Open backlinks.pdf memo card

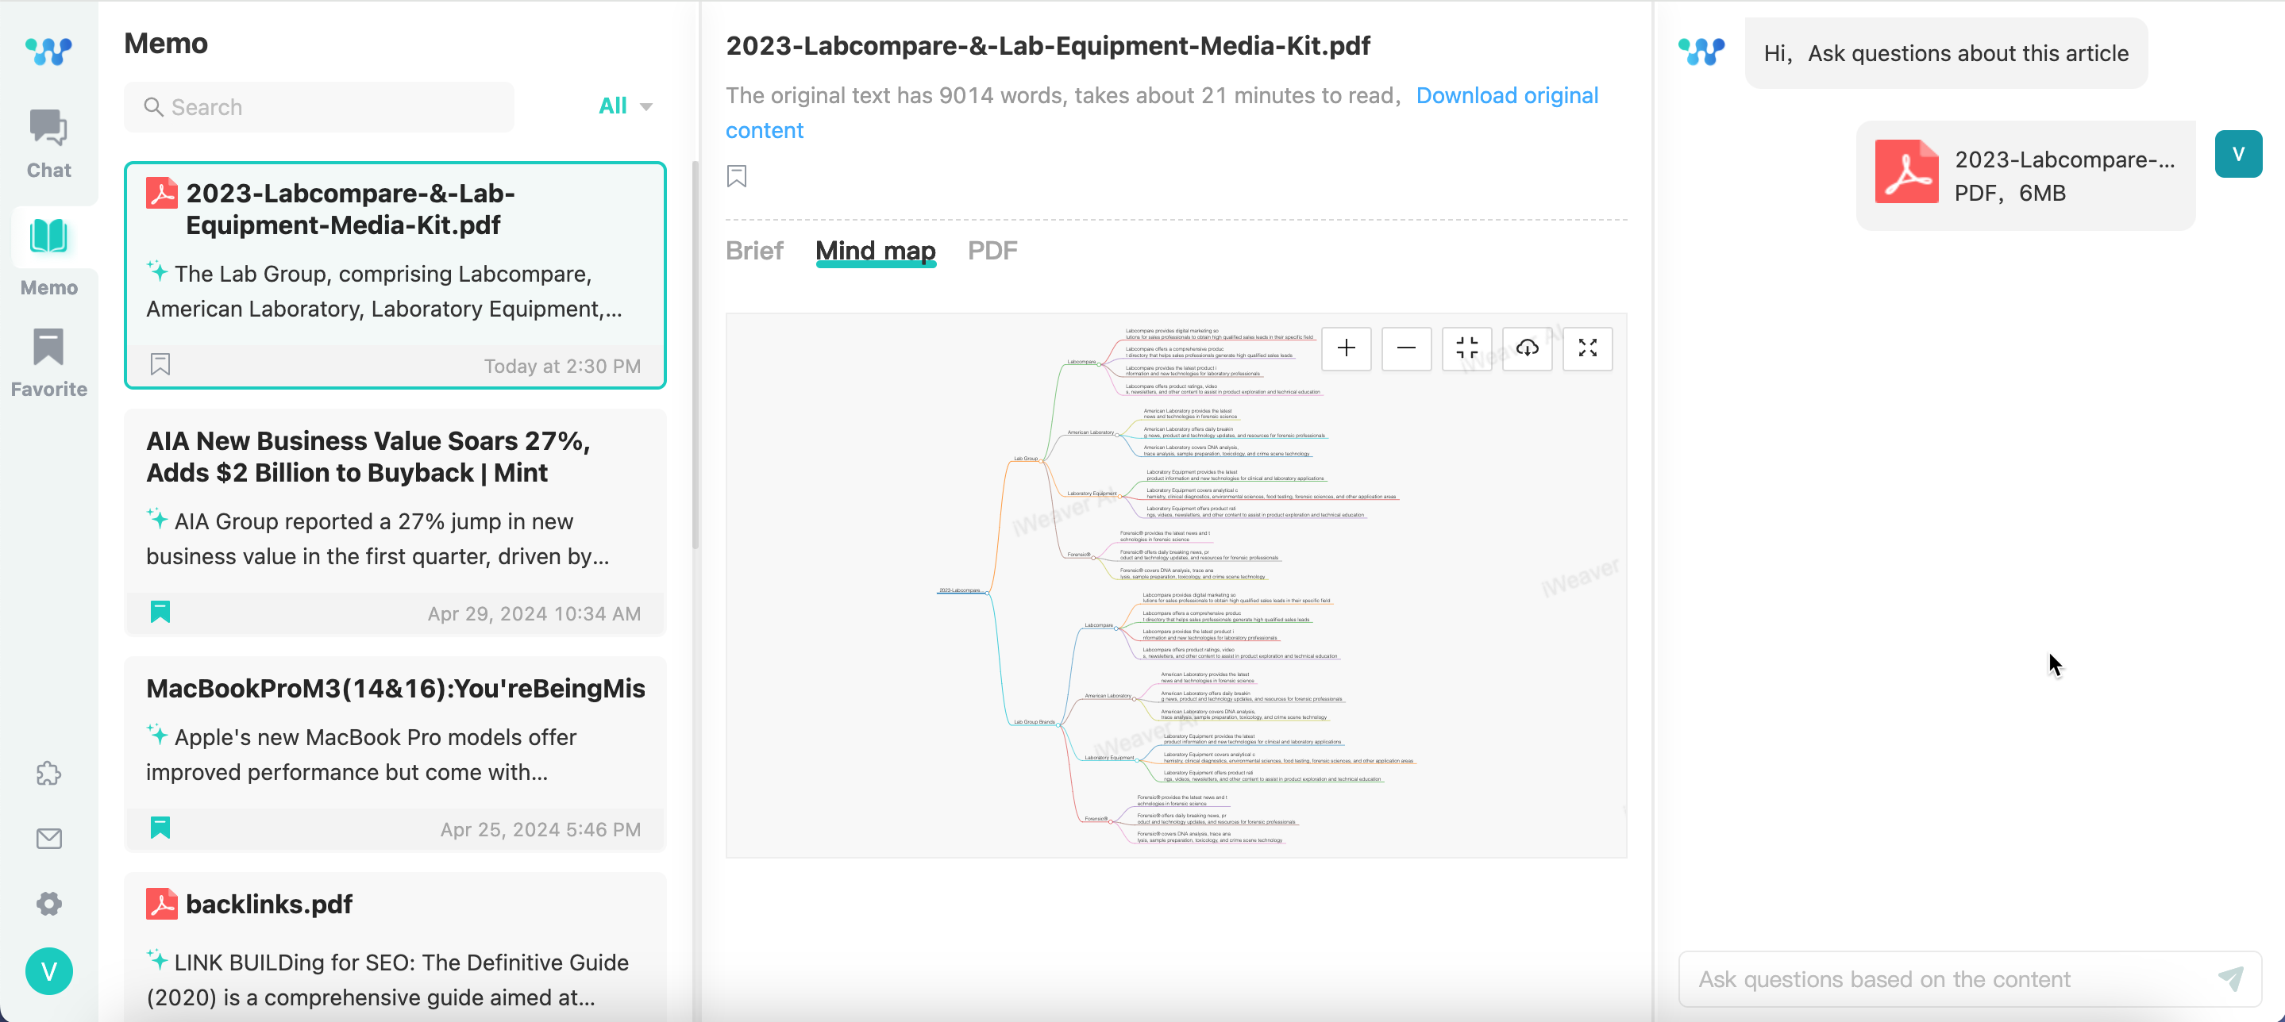point(395,947)
